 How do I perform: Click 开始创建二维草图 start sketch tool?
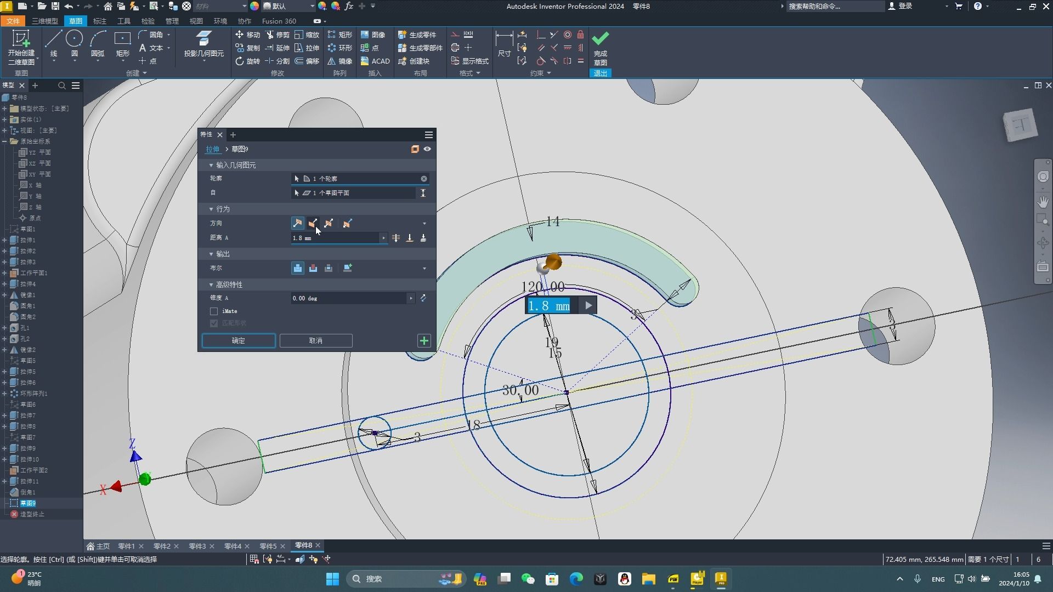(21, 48)
